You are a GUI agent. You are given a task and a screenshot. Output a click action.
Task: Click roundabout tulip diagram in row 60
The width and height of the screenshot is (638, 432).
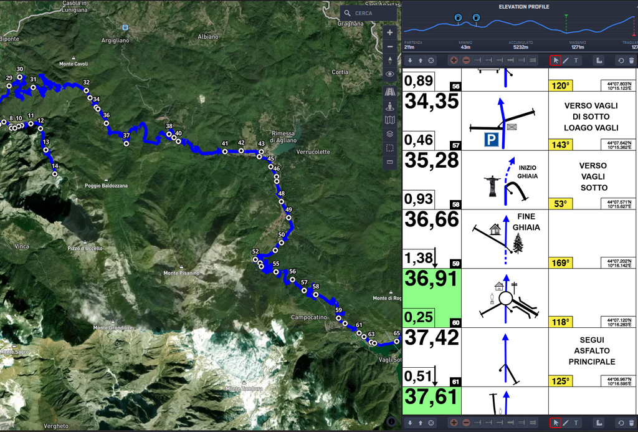coord(505,298)
